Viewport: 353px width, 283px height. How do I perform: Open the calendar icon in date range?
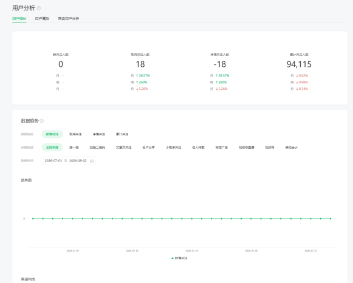(x=92, y=161)
